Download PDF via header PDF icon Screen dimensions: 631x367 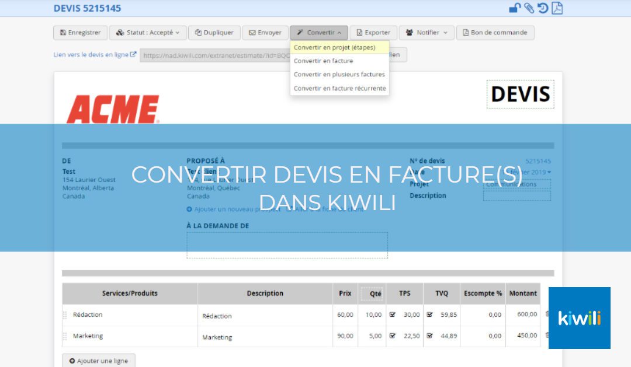(x=557, y=8)
